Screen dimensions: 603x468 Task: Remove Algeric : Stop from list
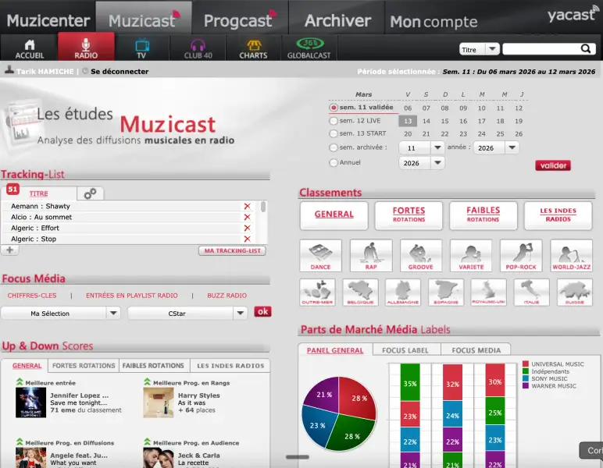click(x=248, y=239)
